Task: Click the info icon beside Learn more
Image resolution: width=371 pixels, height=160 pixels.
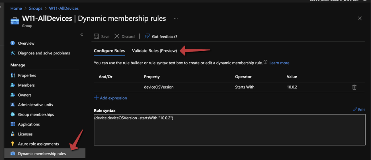Action: point(265,62)
